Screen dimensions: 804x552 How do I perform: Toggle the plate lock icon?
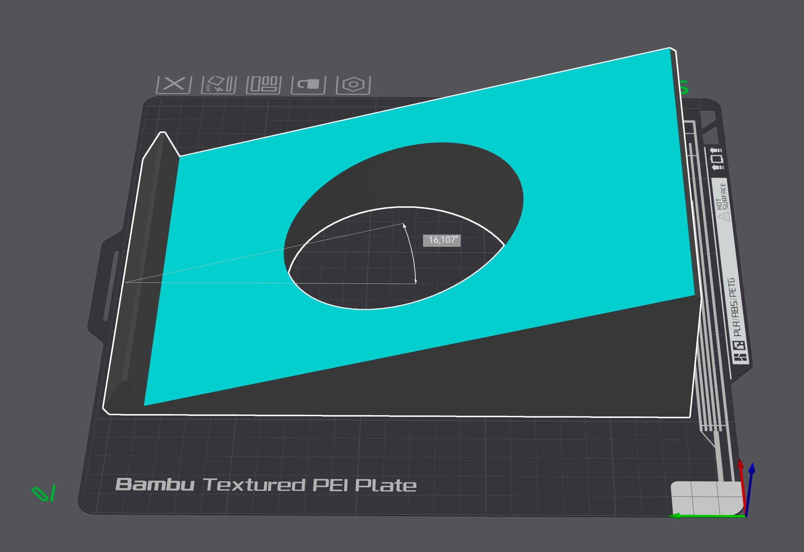309,85
